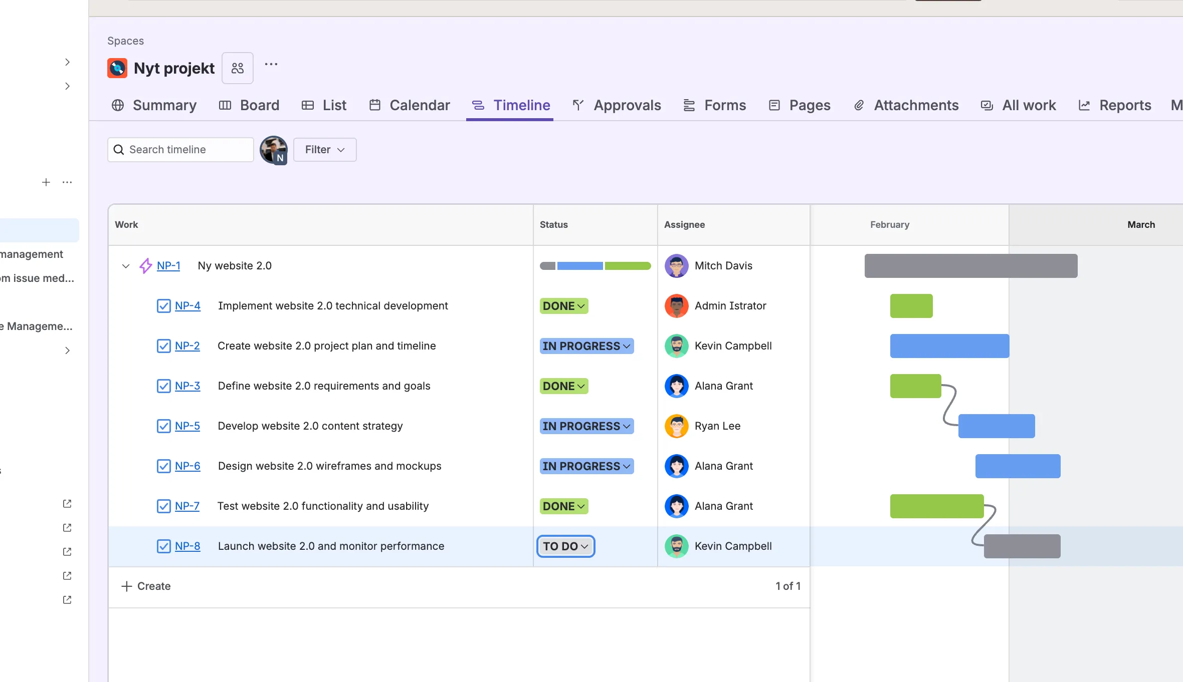Open the TO DO status dropdown for NP-8
1183x682 pixels.
tap(565, 546)
